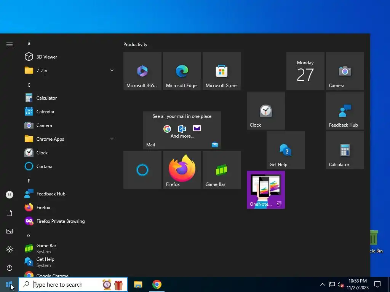Open the Calculator tile

coord(345,150)
